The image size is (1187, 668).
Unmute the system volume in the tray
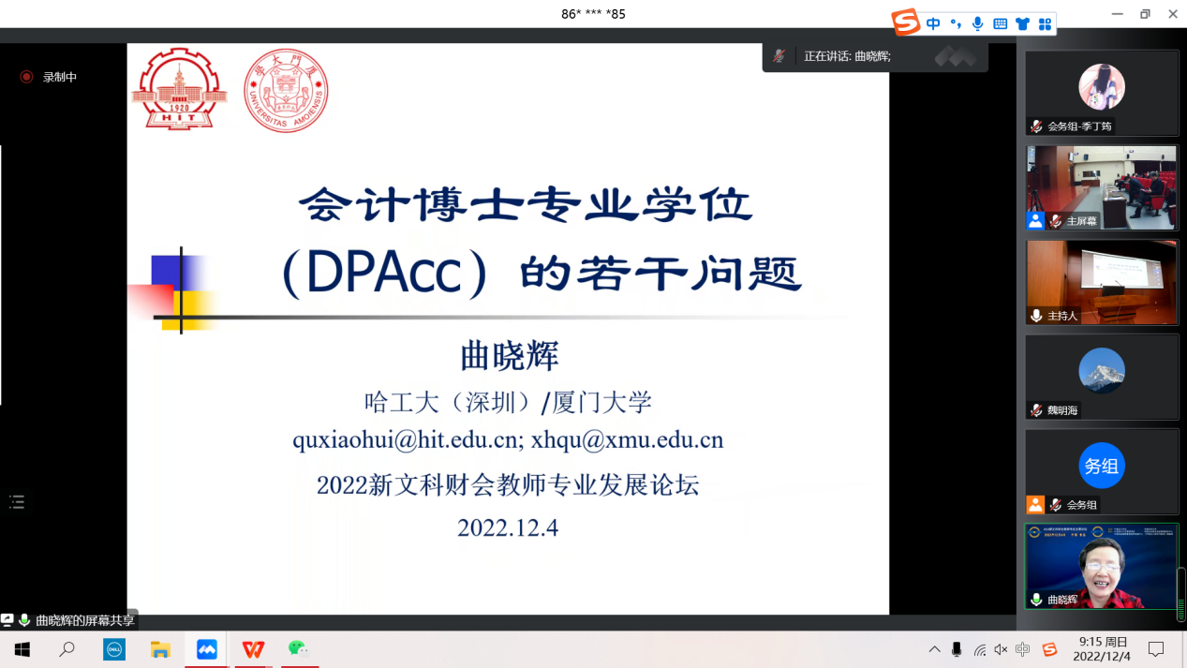[1001, 649]
